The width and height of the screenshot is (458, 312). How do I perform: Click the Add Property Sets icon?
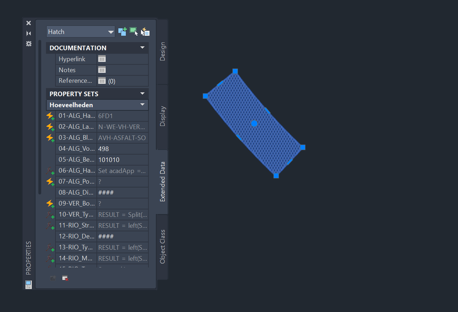(x=53, y=278)
